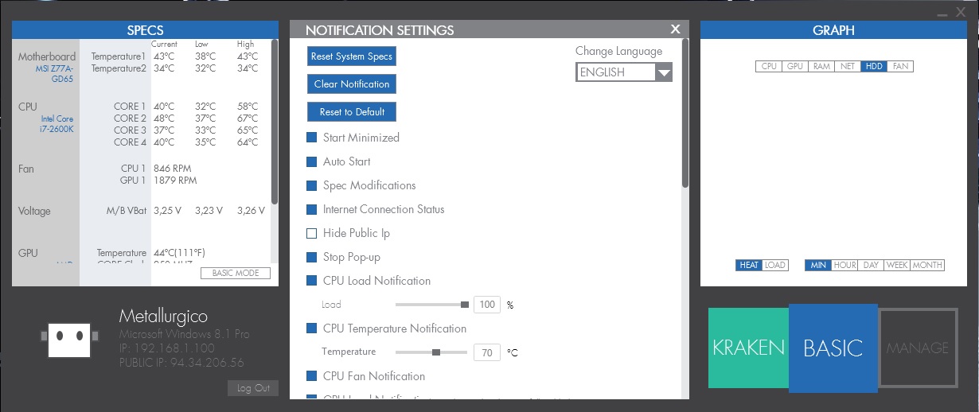Click the Clear Notification button
This screenshot has width=979, height=412.
(352, 84)
